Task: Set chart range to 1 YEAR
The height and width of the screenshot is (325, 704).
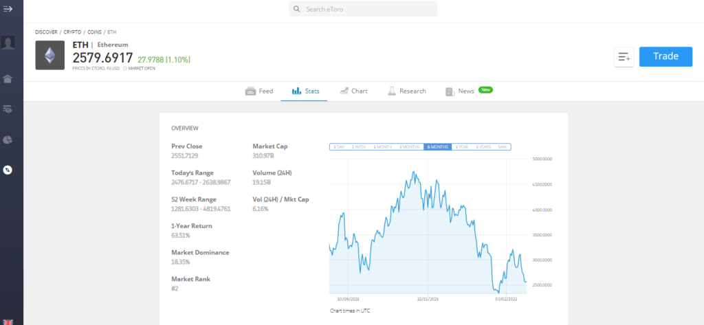Action: point(462,147)
